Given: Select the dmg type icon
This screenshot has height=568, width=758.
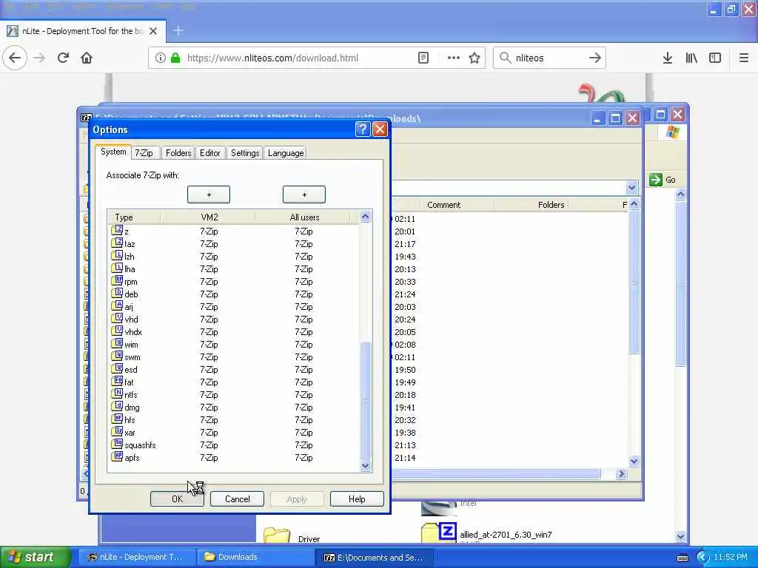Looking at the screenshot, I should [x=116, y=406].
